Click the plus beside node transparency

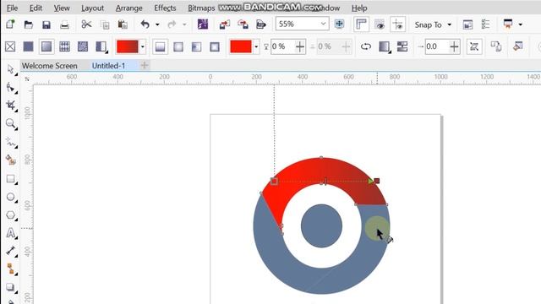300,46
